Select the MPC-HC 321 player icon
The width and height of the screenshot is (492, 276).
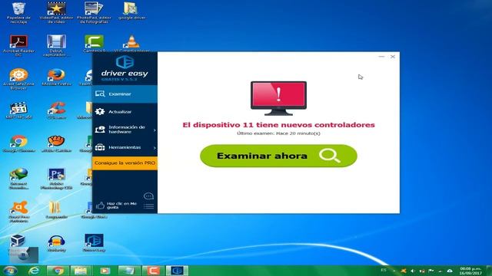(18, 110)
